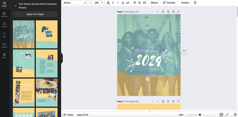Image resolution: width=238 pixels, height=117 pixels.
Task: Delete Page 2
Action: tap(173, 101)
